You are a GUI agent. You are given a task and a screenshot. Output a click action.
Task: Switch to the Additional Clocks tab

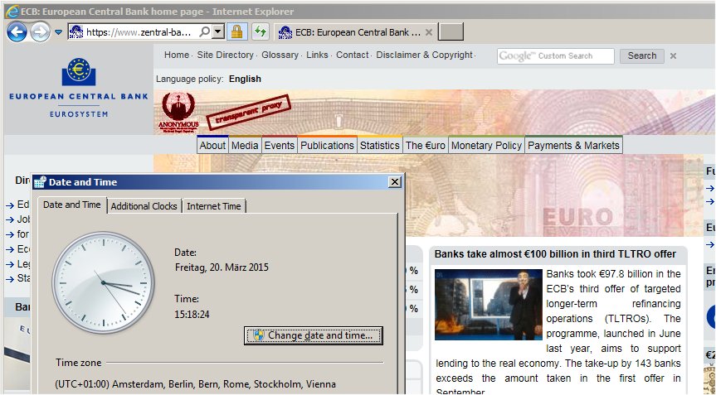(144, 206)
